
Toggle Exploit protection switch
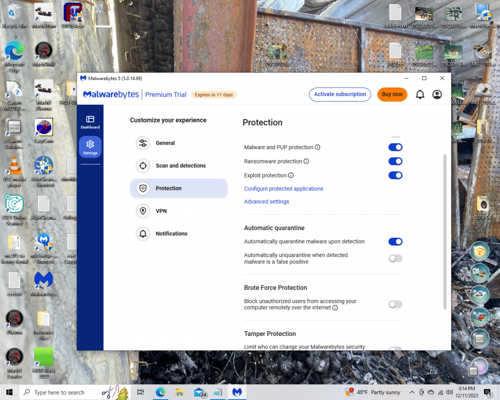395,176
